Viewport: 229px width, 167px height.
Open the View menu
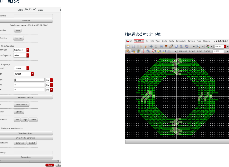(157, 41)
